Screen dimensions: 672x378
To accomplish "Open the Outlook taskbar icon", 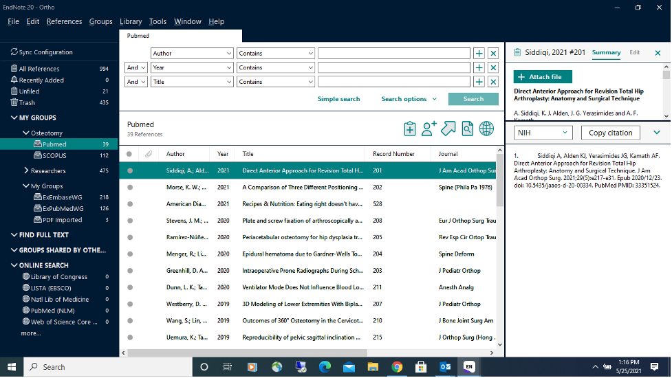I will (445, 367).
